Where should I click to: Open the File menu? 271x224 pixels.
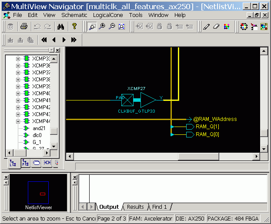coord(17,15)
